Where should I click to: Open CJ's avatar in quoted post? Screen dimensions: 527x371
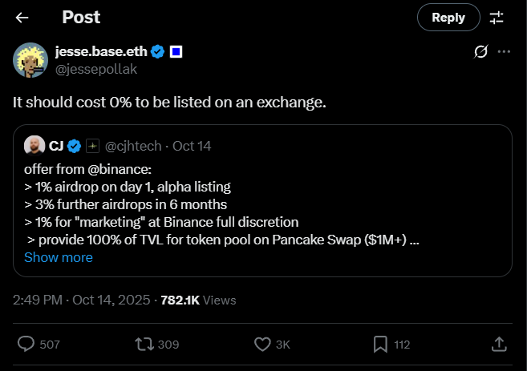pos(34,145)
